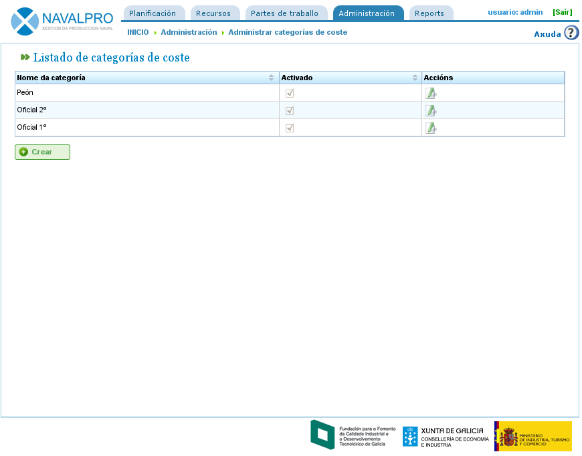The height and width of the screenshot is (456, 582).
Task: Select the Peón category name cell
Action: pos(25,93)
